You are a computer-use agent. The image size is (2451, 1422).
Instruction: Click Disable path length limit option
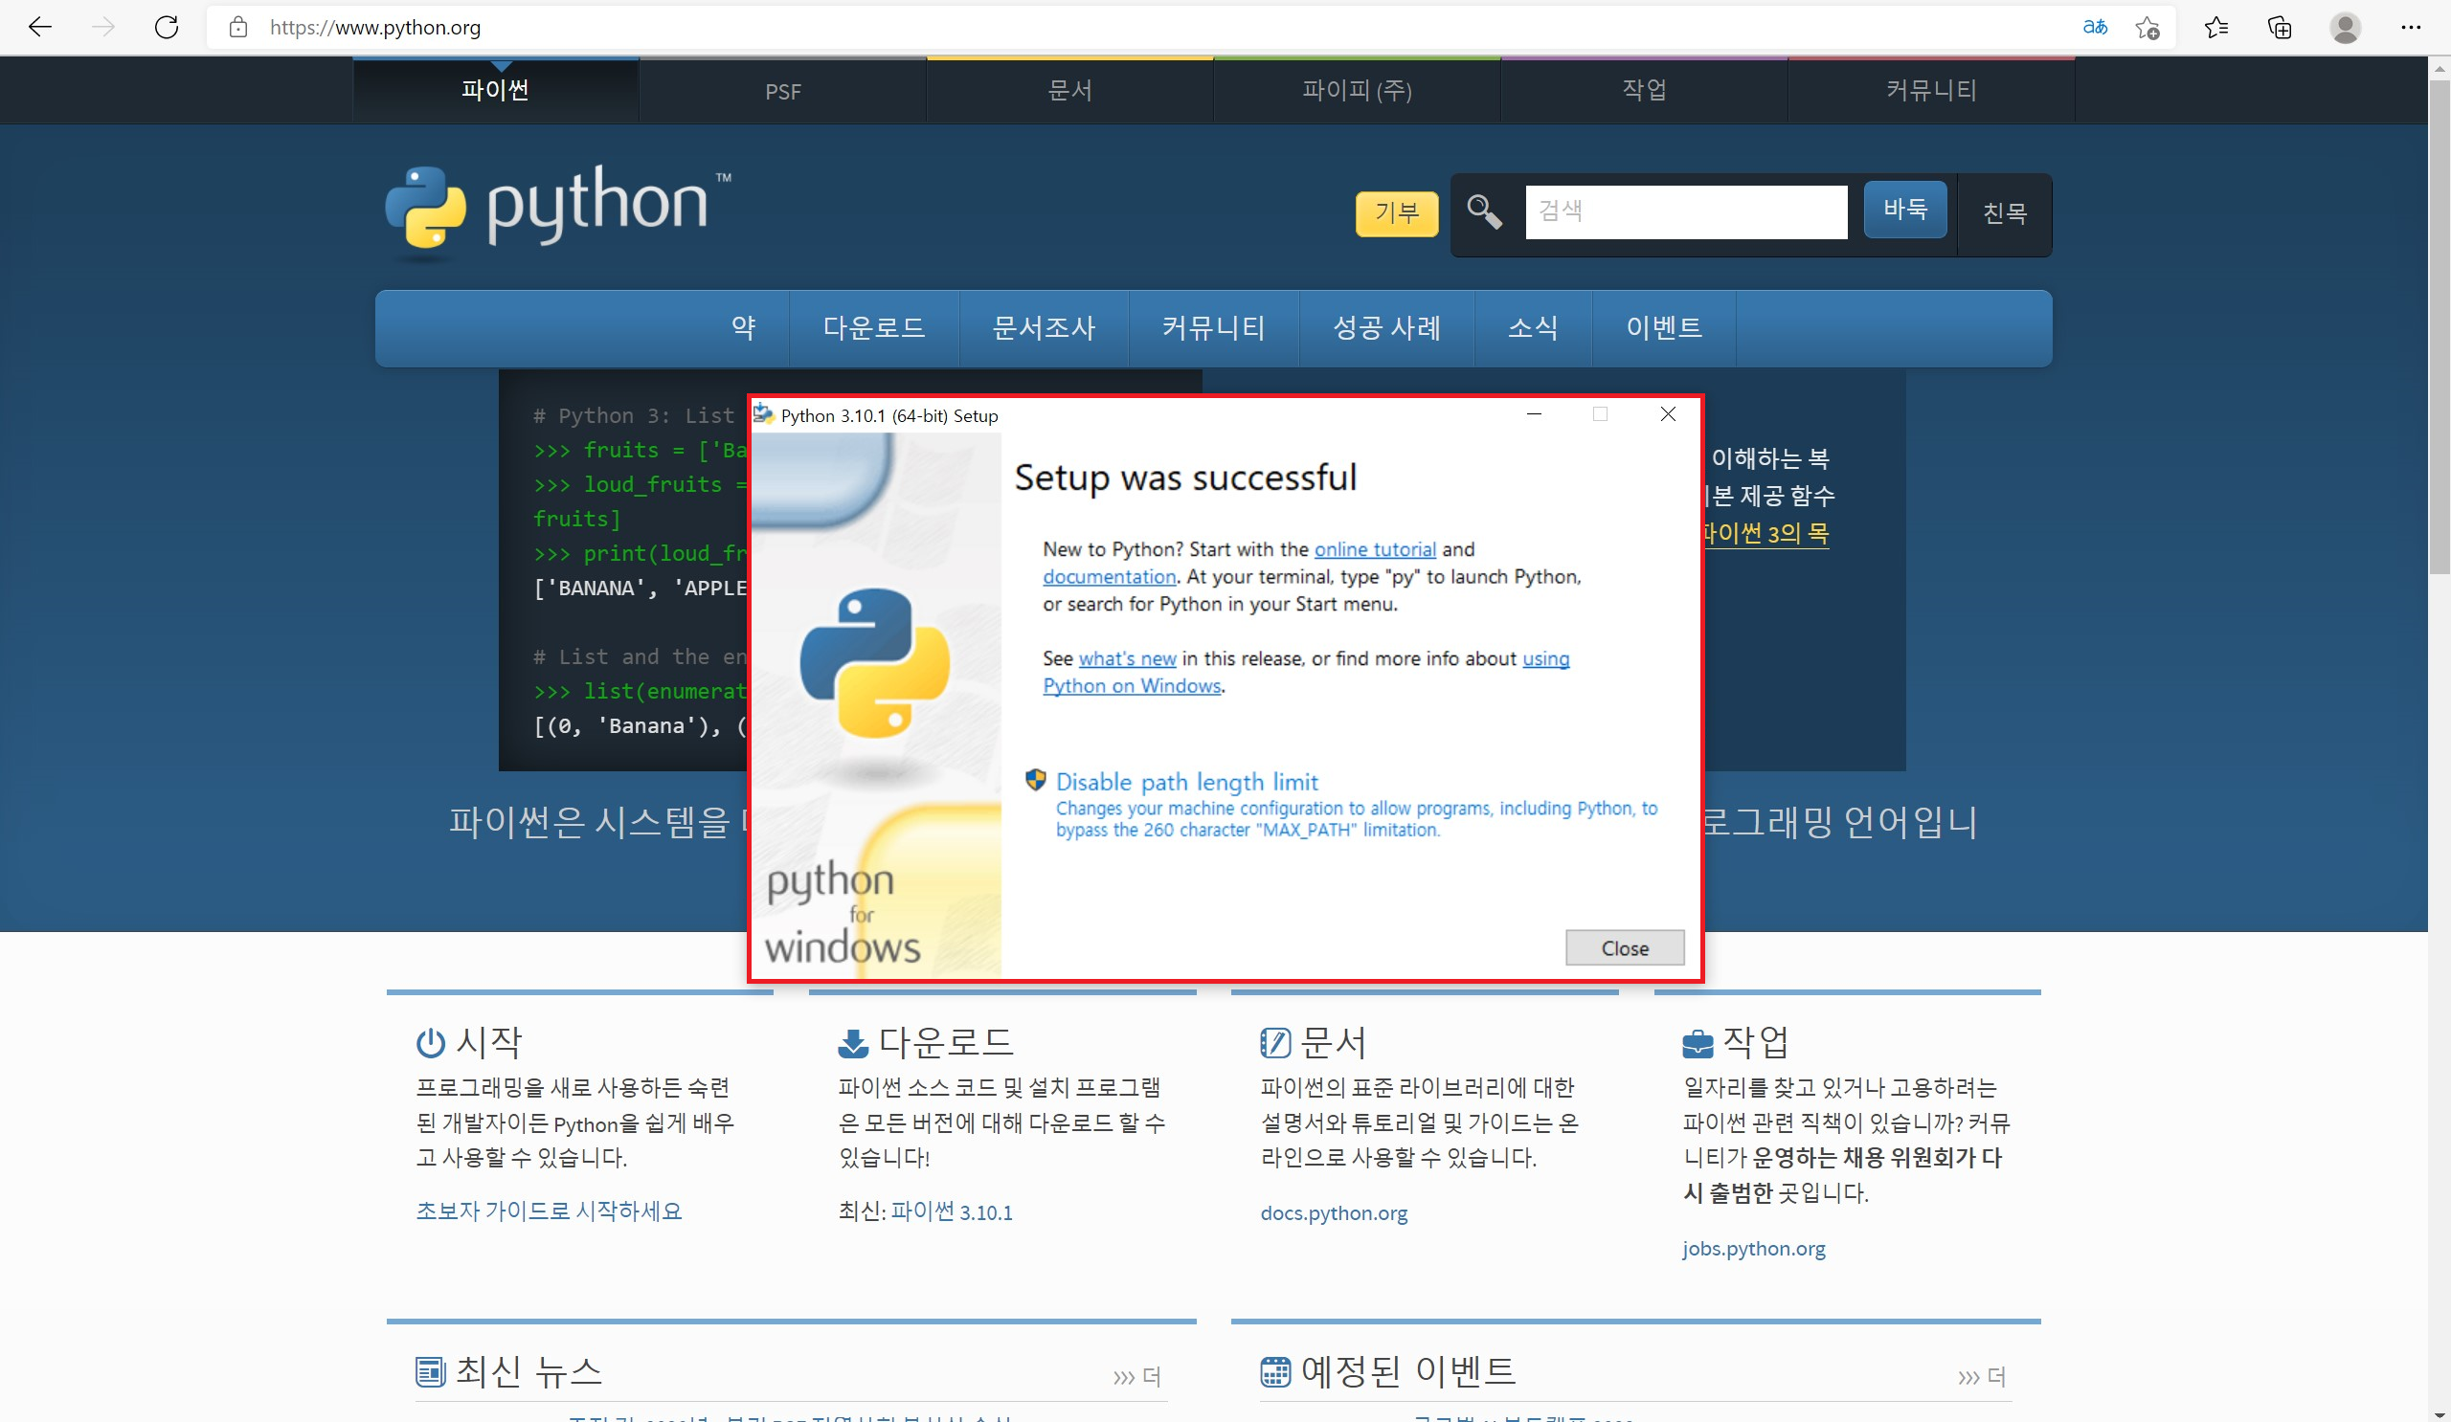point(1185,782)
